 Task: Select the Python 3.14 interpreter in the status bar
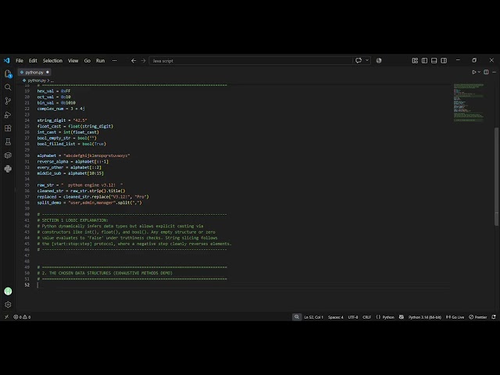click(x=425, y=317)
